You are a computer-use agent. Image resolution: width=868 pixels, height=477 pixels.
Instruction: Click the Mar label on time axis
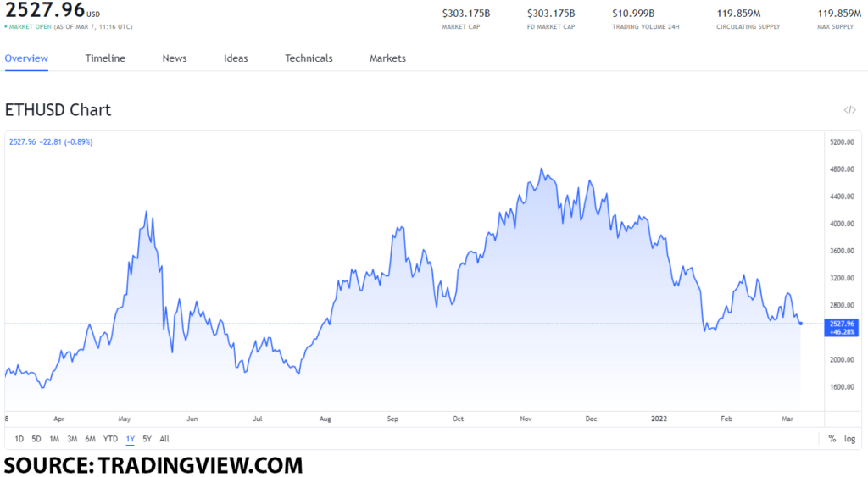pos(787,419)
